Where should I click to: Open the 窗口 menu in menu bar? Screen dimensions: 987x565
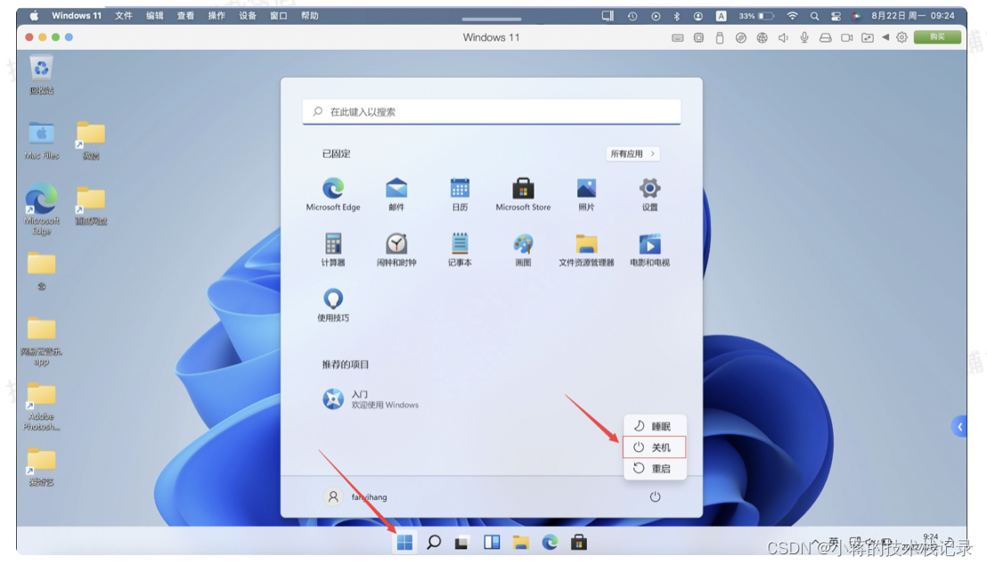tap(278, 16)
